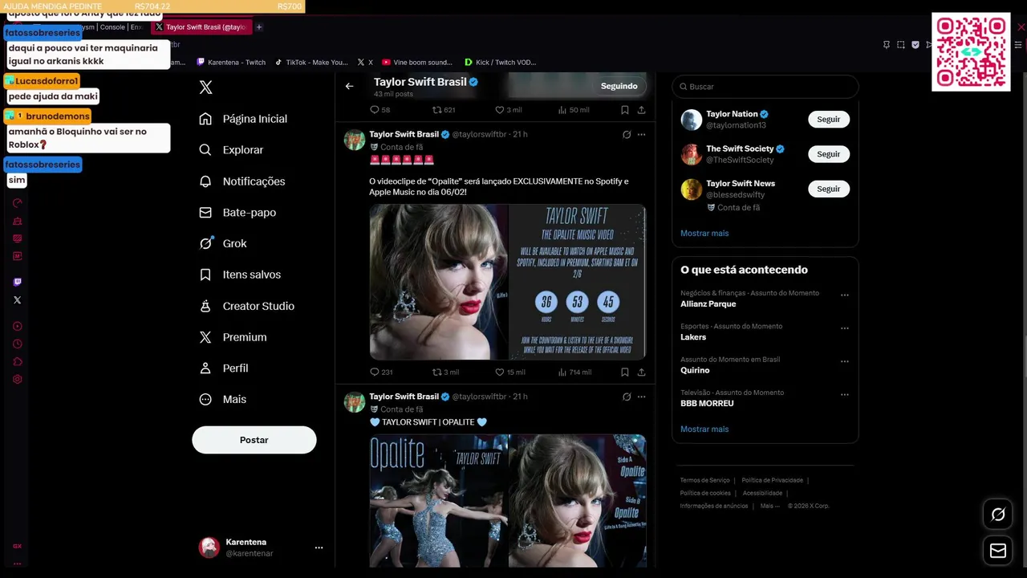Open Premium in the navigation
This screenshot has width=1027, height=578.
tap(233, 337)
